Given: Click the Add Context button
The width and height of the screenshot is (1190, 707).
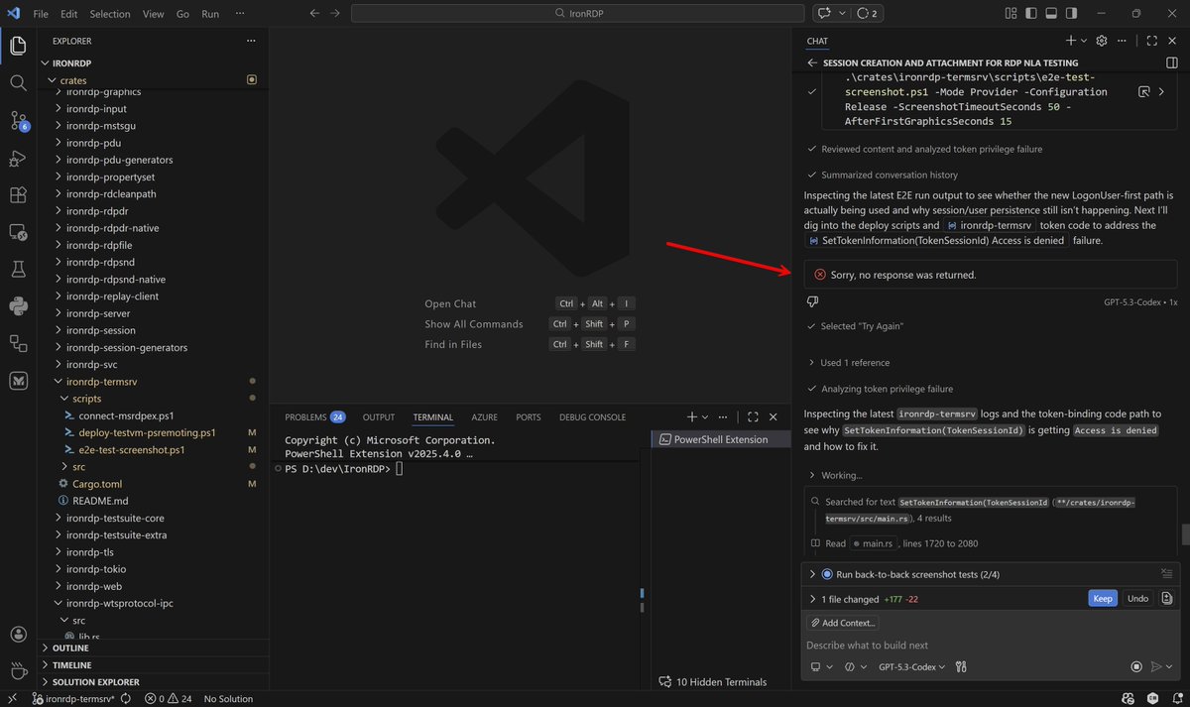Looking at the screenshot, I should (843, 623).
